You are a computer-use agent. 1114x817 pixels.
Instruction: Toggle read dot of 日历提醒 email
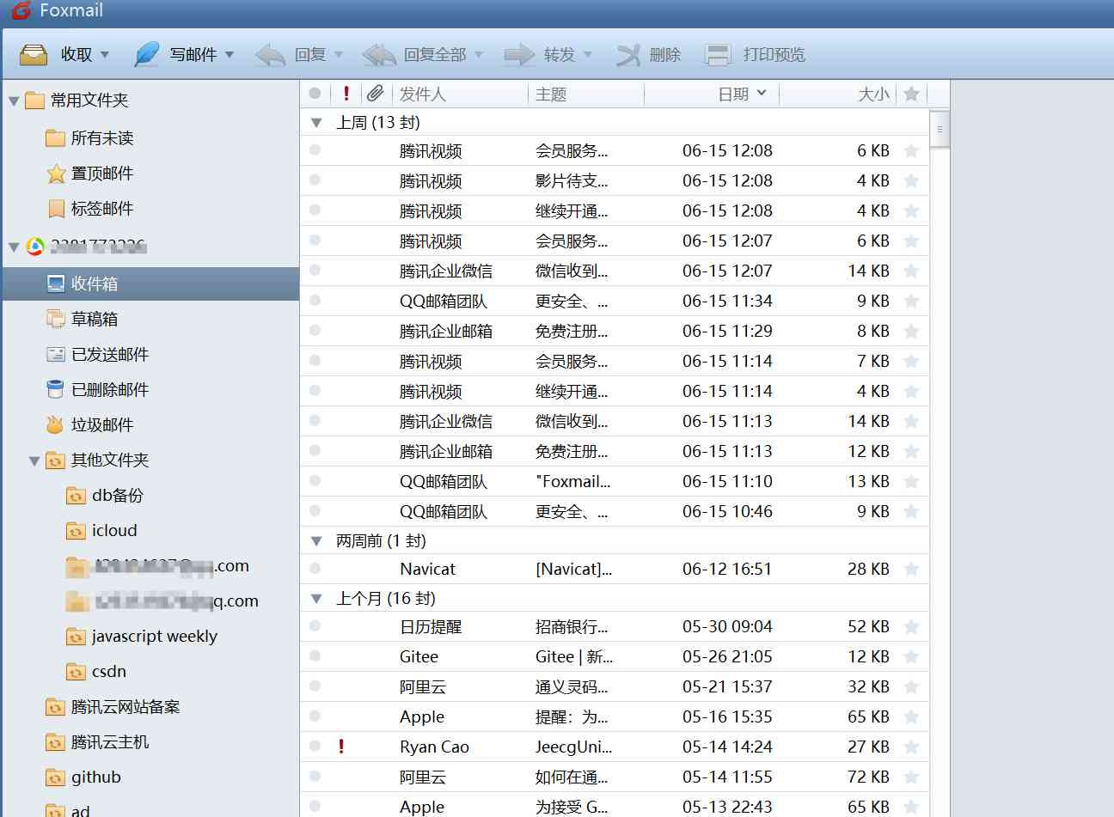pyautogui.click(x=315, y=625)
